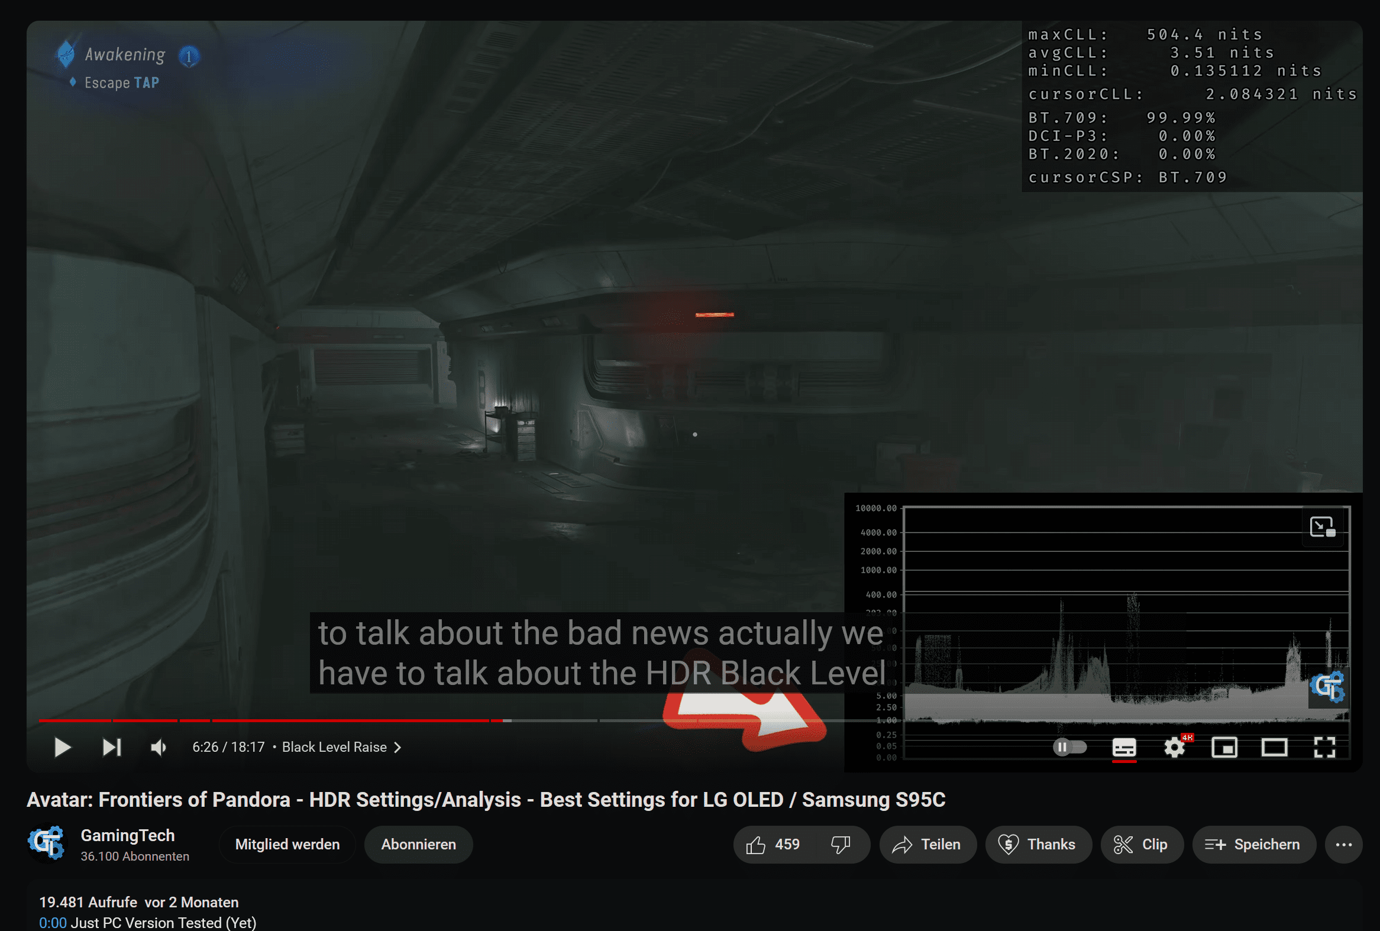The height and width of the screenshot is (931, 1380).
Task: Jump to 0:00 timestamp in description
Action: tap(53, 923)
